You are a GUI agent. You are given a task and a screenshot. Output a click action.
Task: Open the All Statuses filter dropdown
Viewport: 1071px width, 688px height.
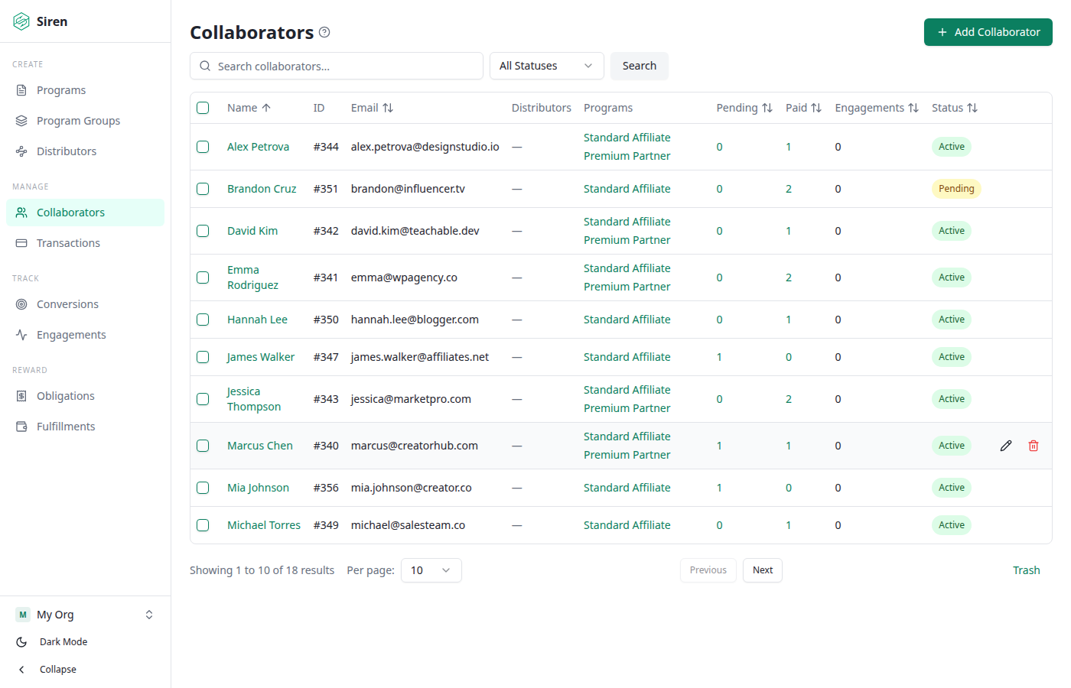(546, 66)
